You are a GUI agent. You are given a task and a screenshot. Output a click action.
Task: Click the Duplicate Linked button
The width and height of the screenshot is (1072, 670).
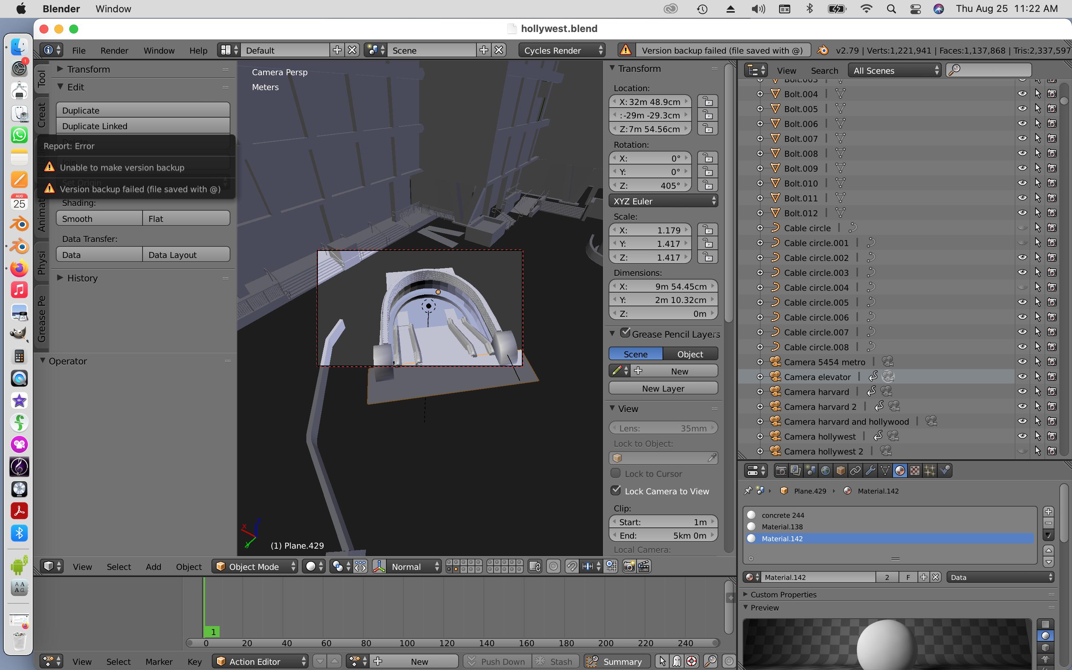tap(143, 126)
